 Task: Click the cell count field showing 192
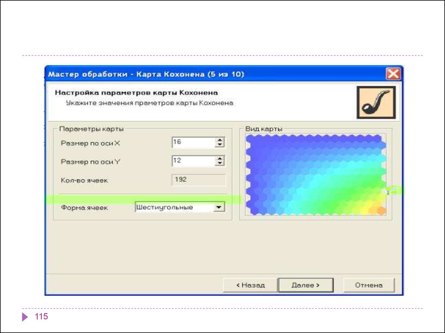click(199, 180)
